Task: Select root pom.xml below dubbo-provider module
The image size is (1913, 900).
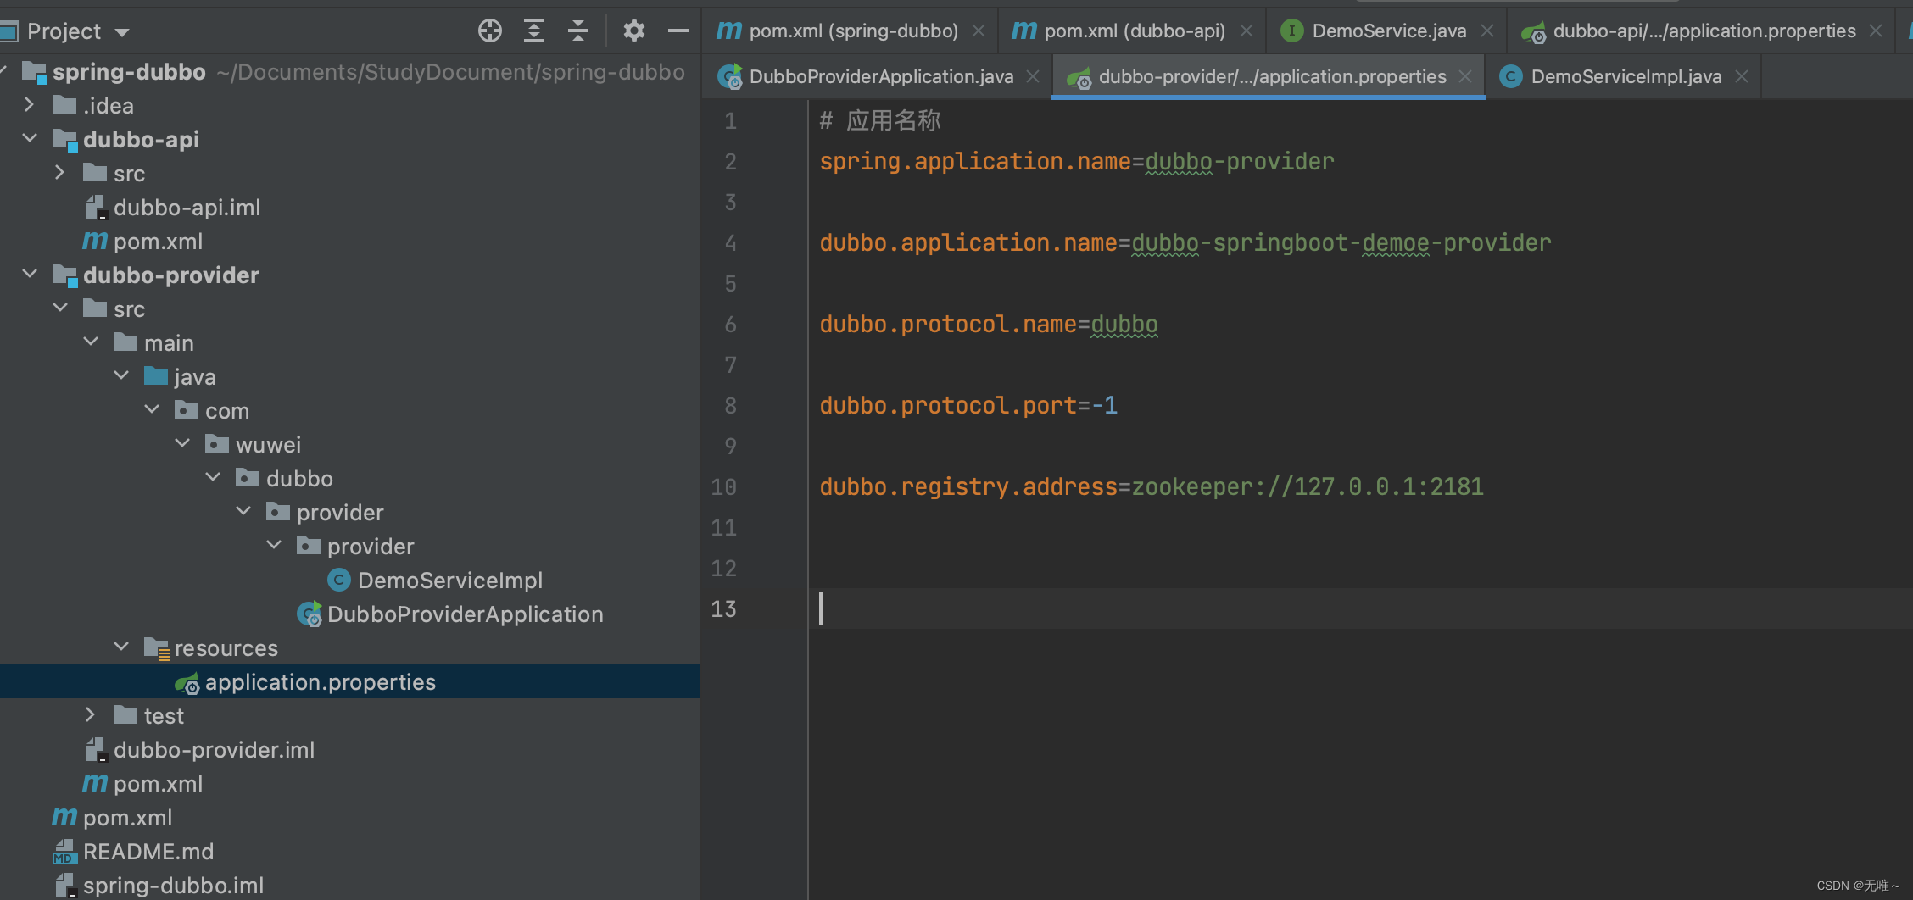Action: coord(127,818)
